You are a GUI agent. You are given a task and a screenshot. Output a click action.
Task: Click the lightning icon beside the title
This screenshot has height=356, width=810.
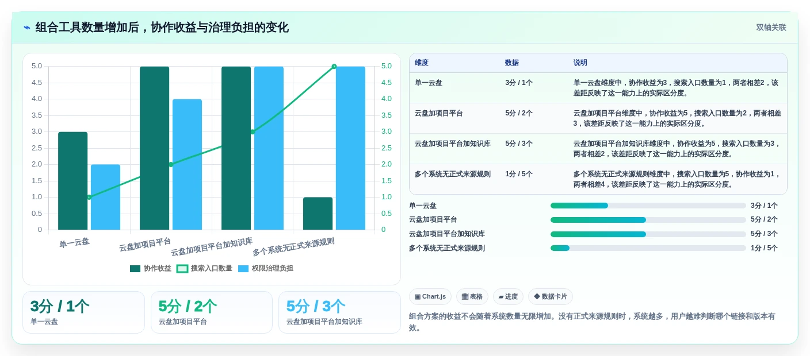(x=27, y=28)
